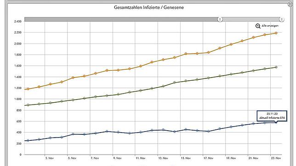Click the right handle of the range slider
Image resolution: width=296 pixels, height=166 pixels.
pos(281,19)
